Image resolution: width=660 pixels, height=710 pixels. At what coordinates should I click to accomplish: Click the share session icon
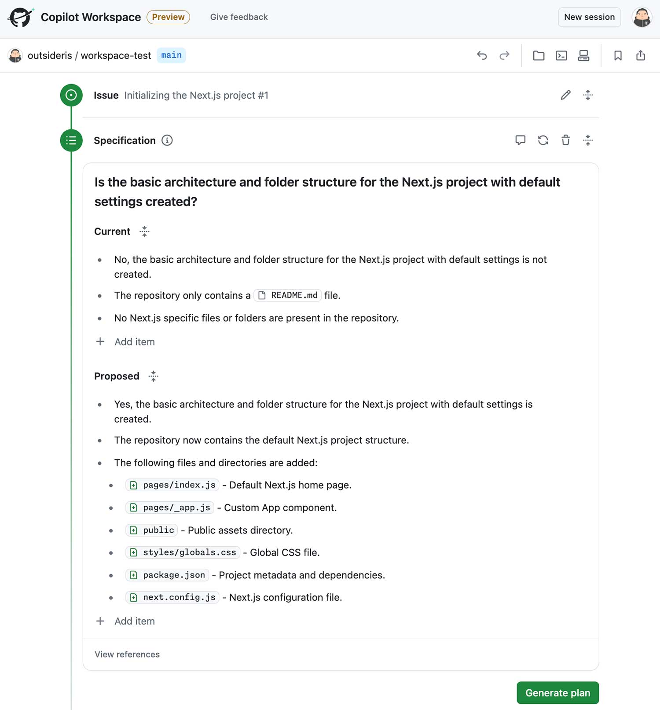[x=641, y=55]
